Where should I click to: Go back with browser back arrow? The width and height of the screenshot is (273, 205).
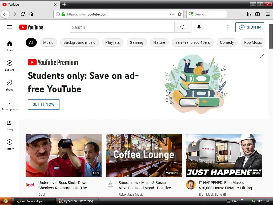click(x=5, y=14)
